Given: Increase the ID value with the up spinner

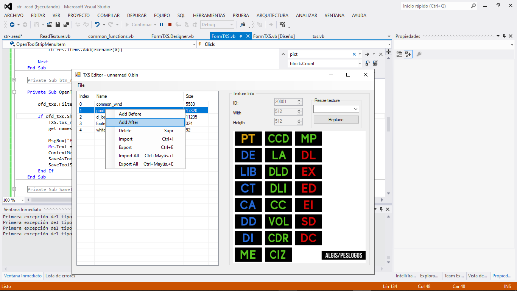Looking at the screenshot, I should (299, 100).
